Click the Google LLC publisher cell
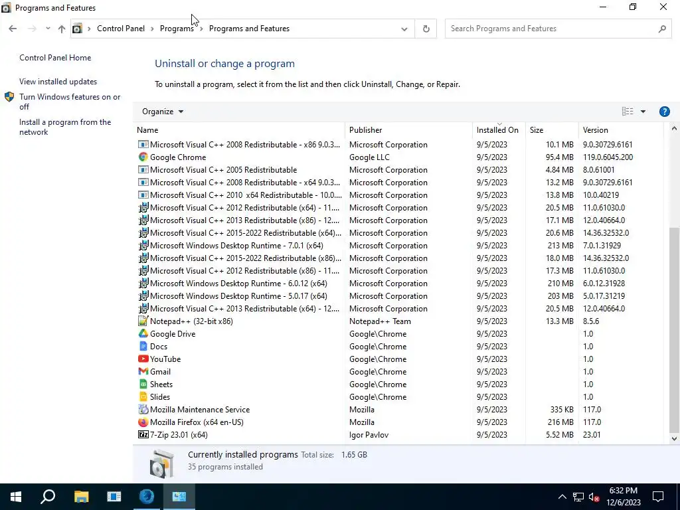The width and height of the screenshot is (680, 510). click(x=369, y=157)
